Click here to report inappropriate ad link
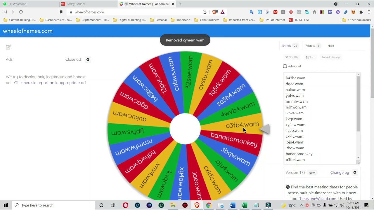Image resolution: width=374 pixels, height=210 pixels. coord(50,83)
